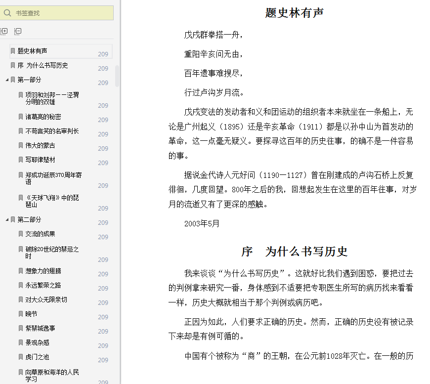Open the 伟大的蒙古 chapter
The image size is (430, 384).
[41, 145]
